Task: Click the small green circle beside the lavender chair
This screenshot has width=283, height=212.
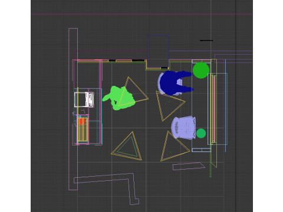Action: 201,133
